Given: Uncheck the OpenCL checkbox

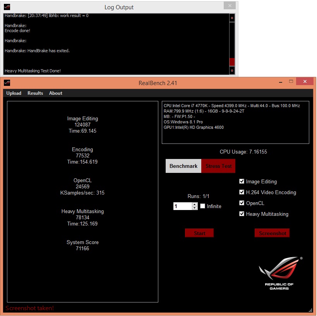Looking at the screenshot, I should click(x=242, y=203).
